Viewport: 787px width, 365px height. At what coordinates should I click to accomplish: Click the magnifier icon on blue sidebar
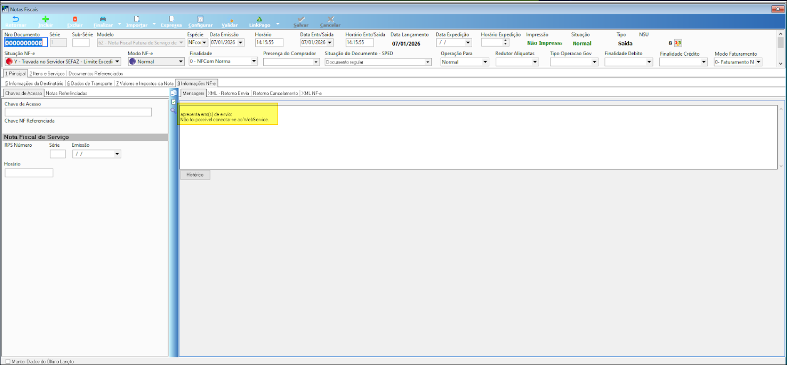pos(173,111)
